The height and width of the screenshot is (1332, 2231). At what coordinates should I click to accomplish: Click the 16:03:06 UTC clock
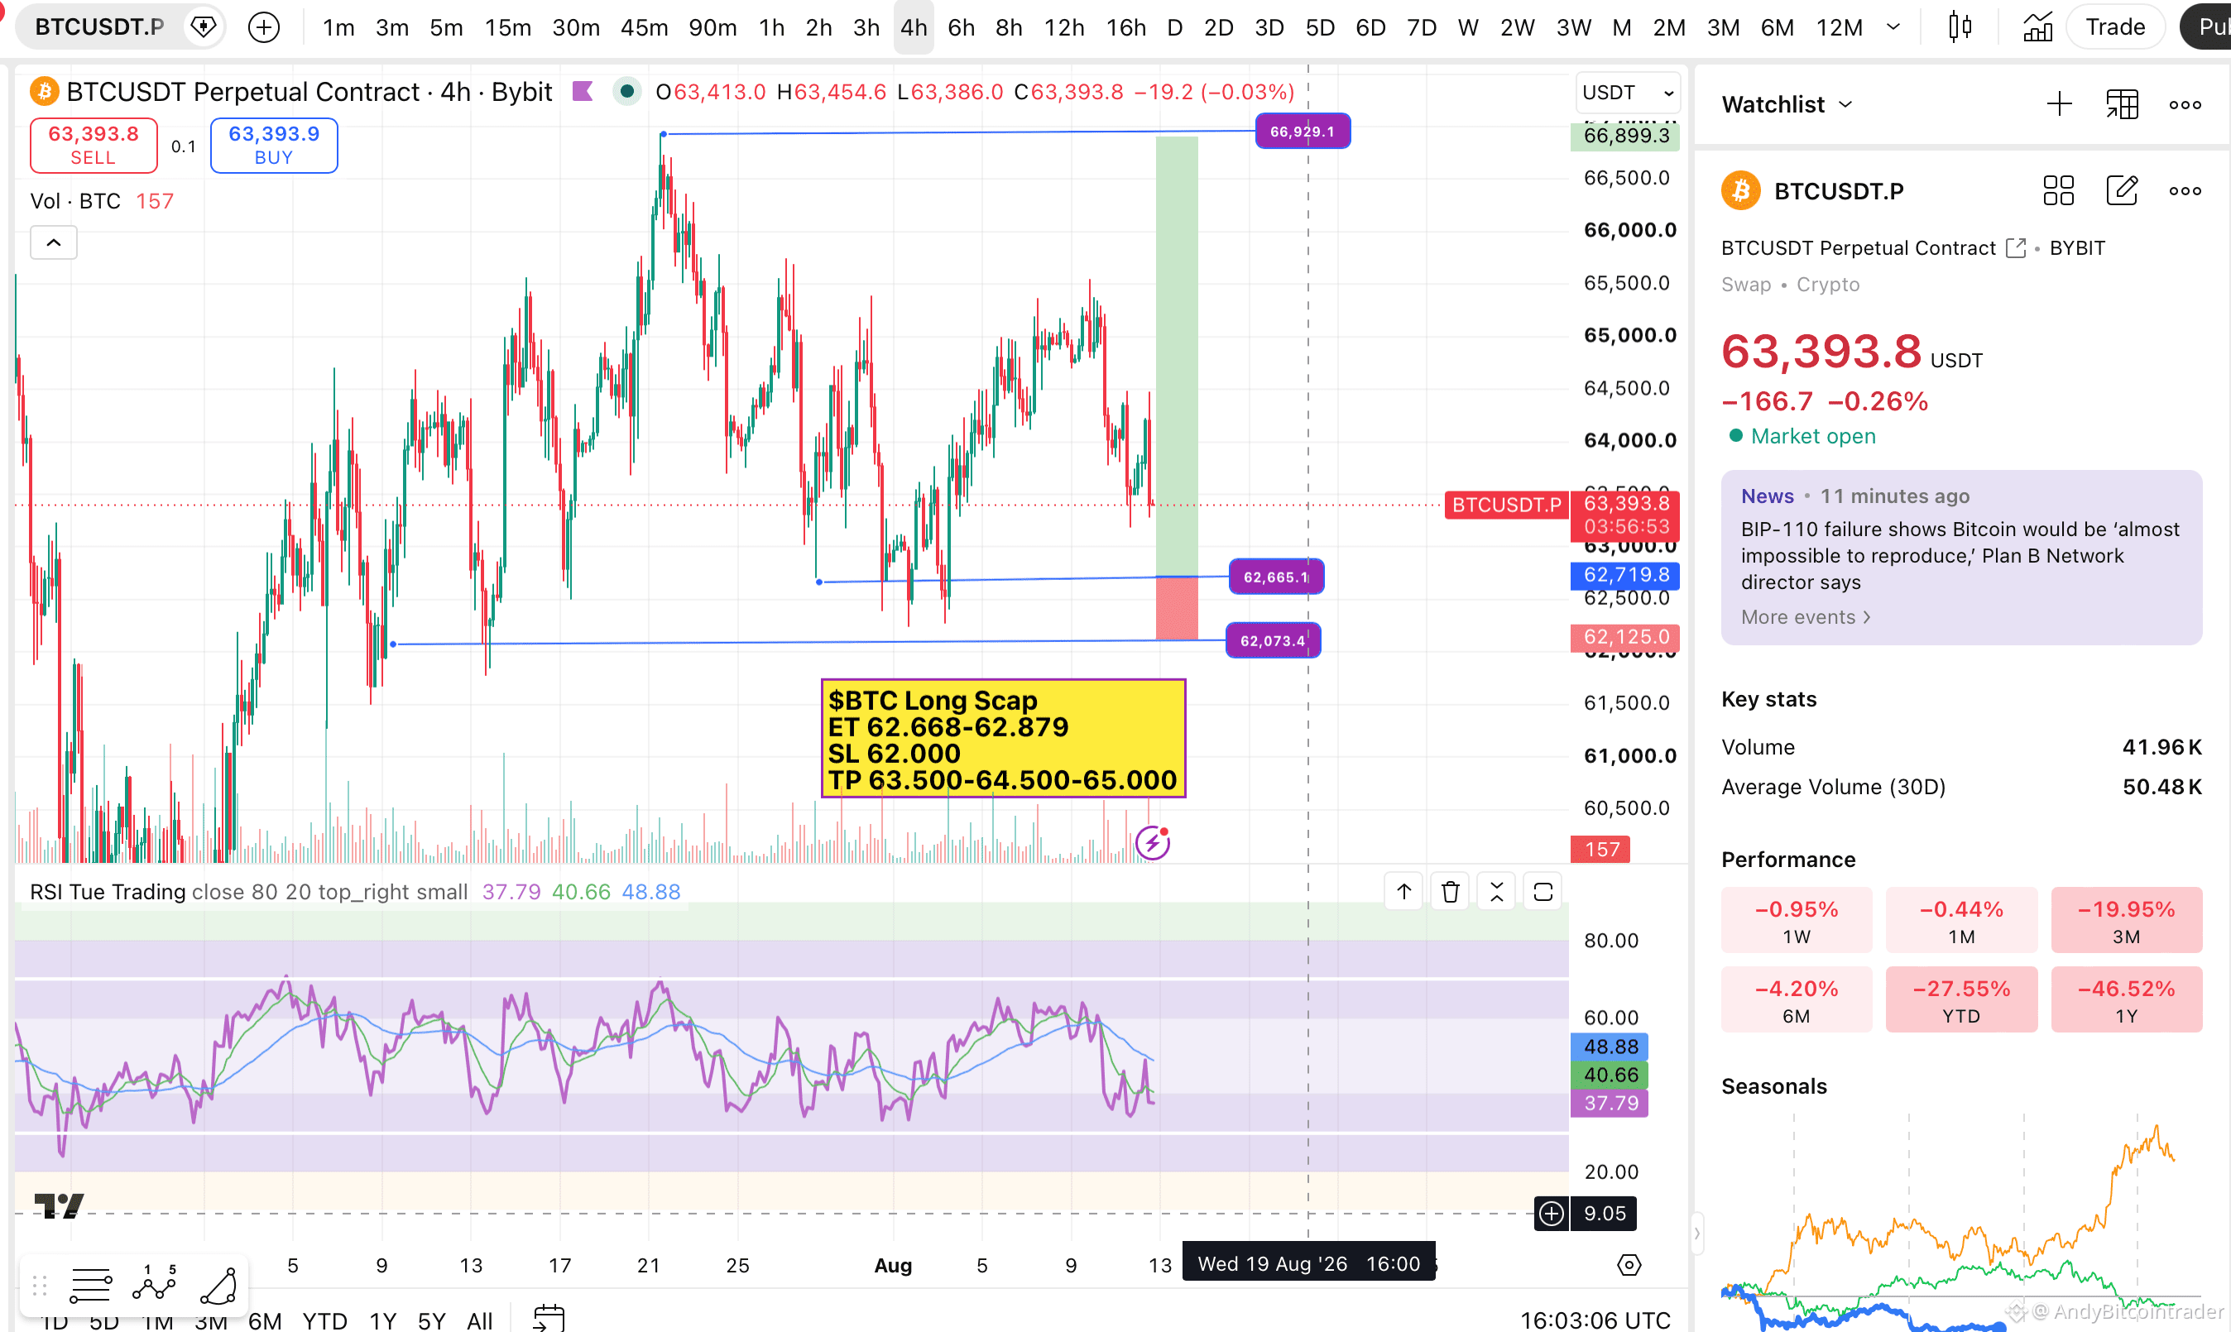point(1595,1320)
